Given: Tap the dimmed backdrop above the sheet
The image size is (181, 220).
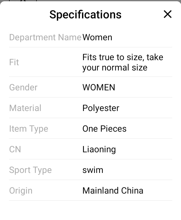Looking at the screenshot, I should click(101, 1).
